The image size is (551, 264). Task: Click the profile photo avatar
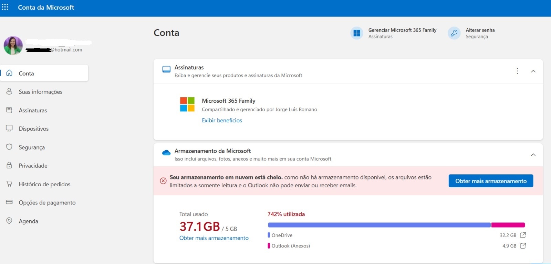point(13,45)
